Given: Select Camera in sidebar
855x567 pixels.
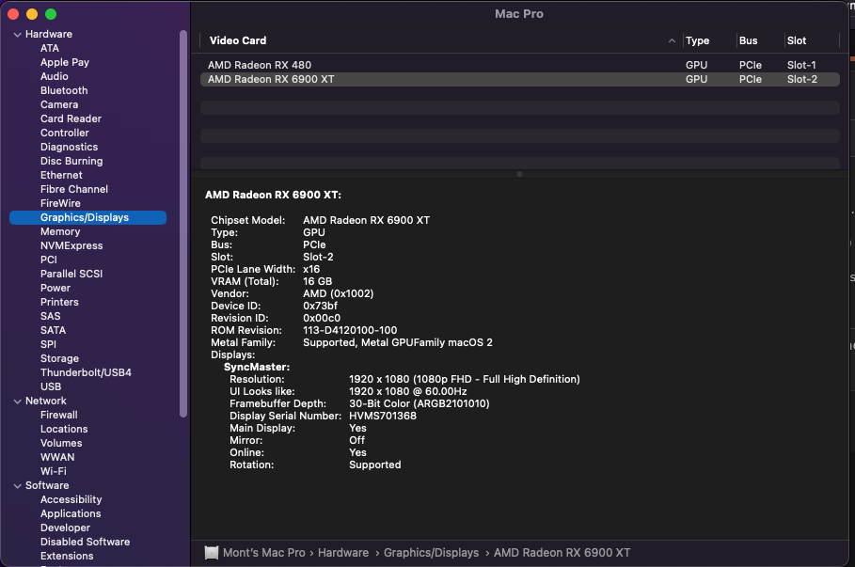Looking at the screenshot, I should [59, 104].
